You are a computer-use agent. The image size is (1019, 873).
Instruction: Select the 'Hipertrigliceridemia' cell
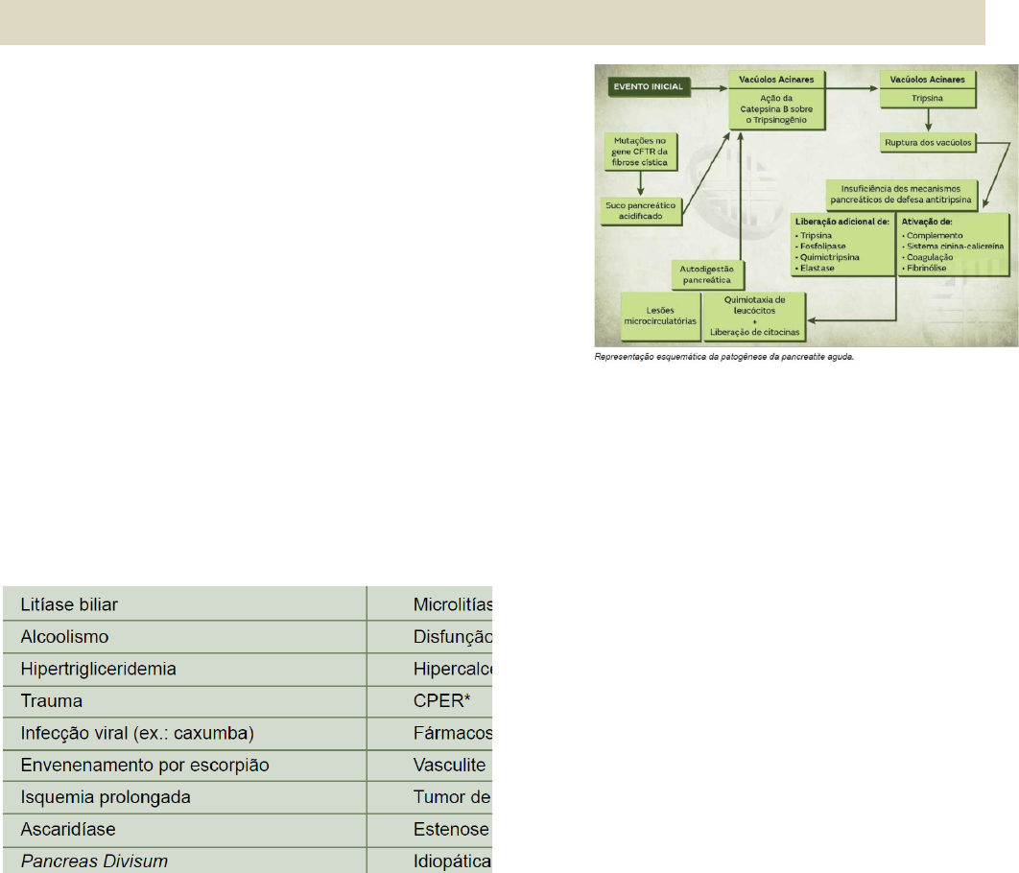(184, 669)
